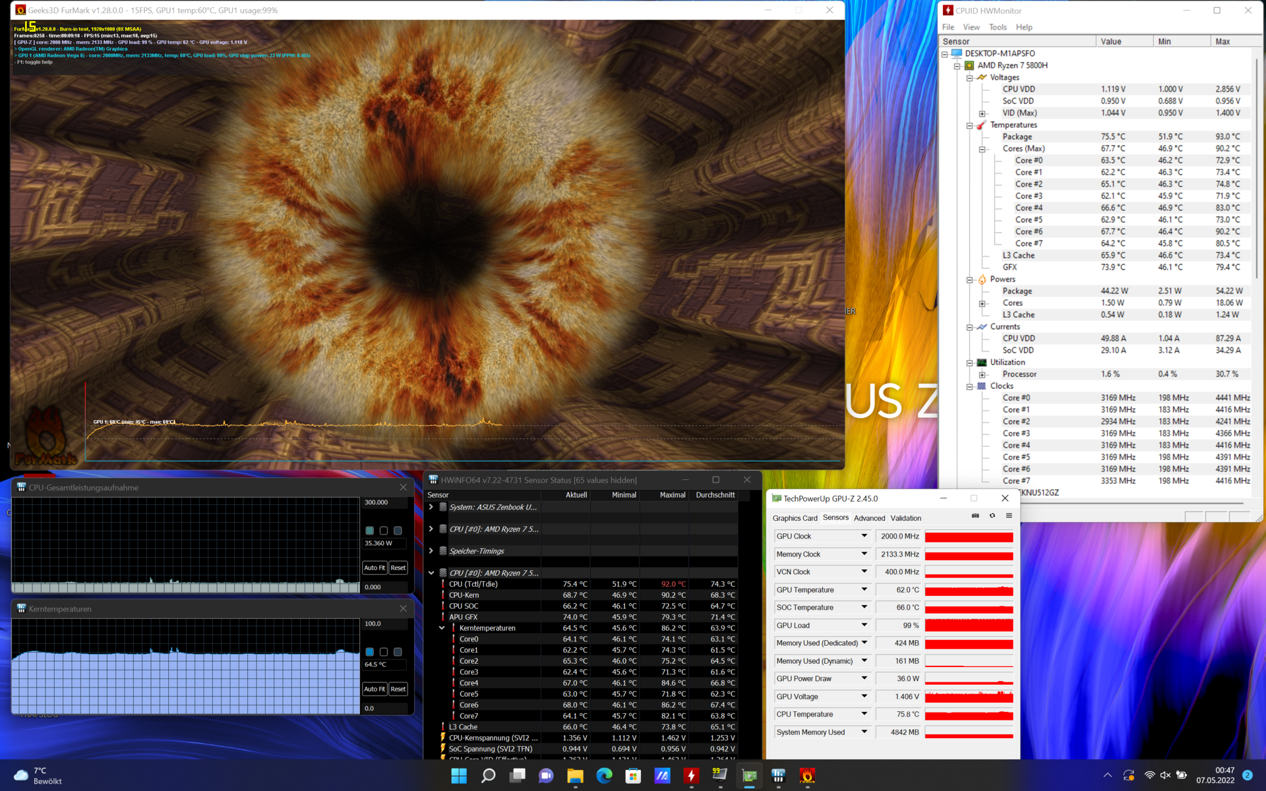Open MyASUS app in taskbar

pyautogui.click(x=662, y=776)
